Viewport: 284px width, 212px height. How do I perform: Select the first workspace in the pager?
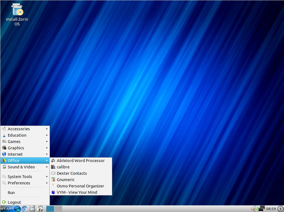(50, 209)
